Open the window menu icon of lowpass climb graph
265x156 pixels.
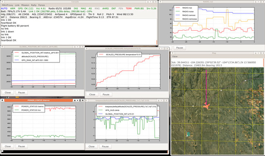(x=87, y=100)
